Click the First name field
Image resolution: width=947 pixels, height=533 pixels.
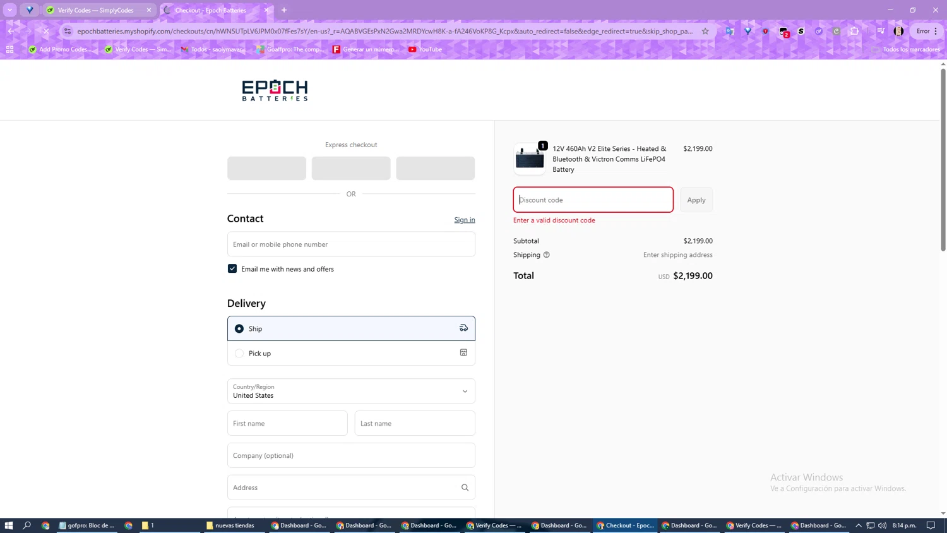pyautogui.click(x=287, y=423)
